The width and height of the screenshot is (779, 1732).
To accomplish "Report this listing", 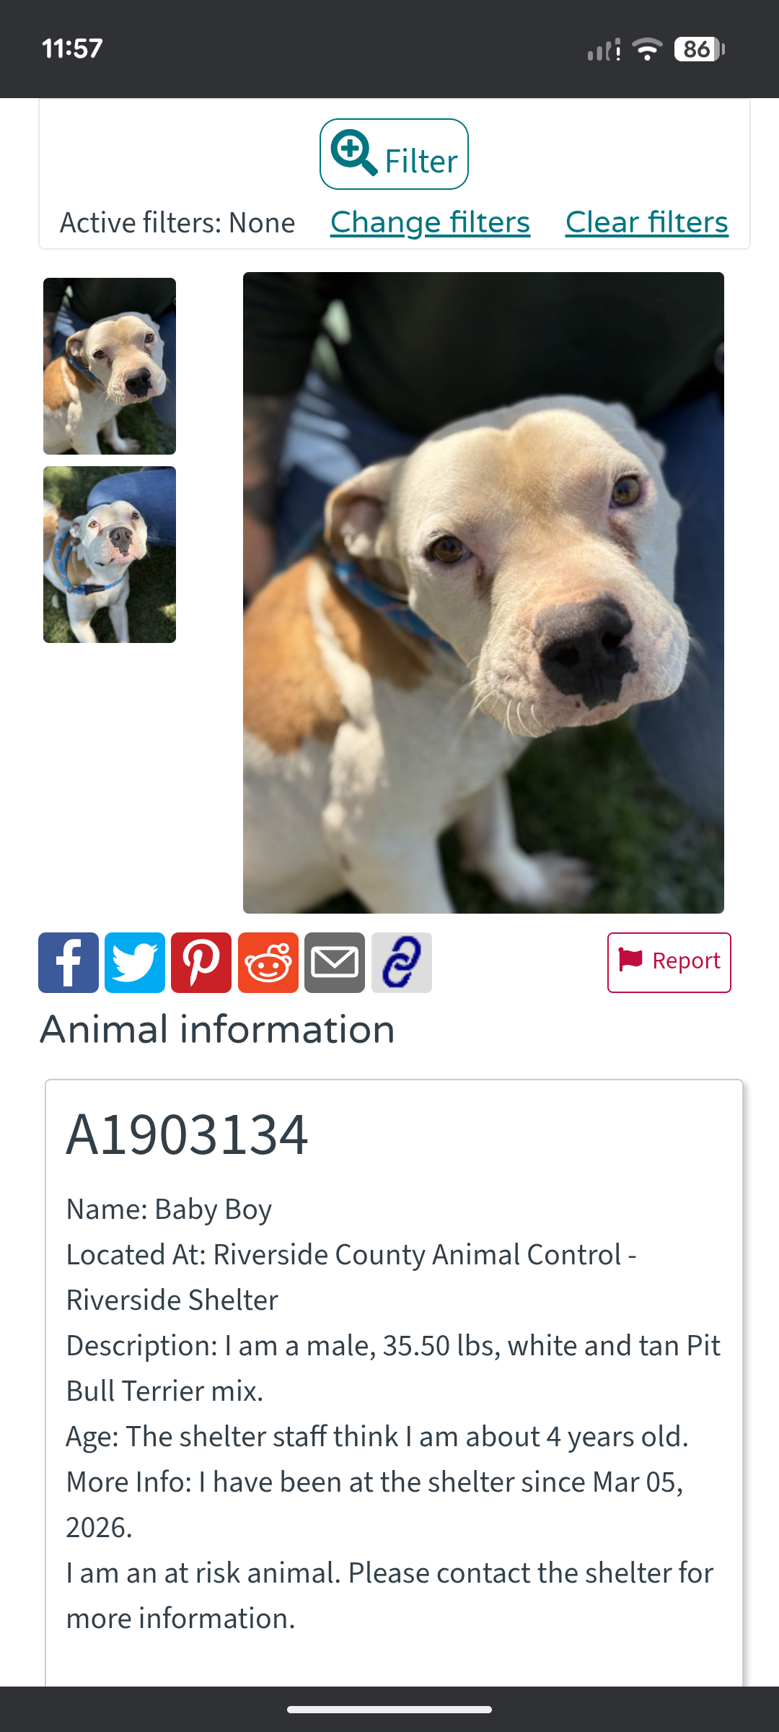I will pyautogui.click(x=669, y=963).
